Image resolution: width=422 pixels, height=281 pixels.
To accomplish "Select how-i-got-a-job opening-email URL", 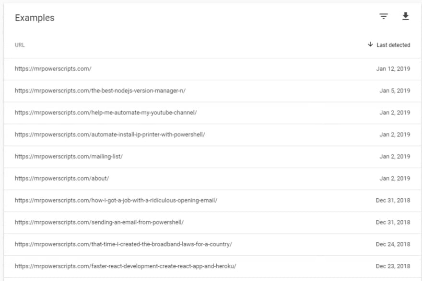I will pyautogui.click(x=116, y=201).
